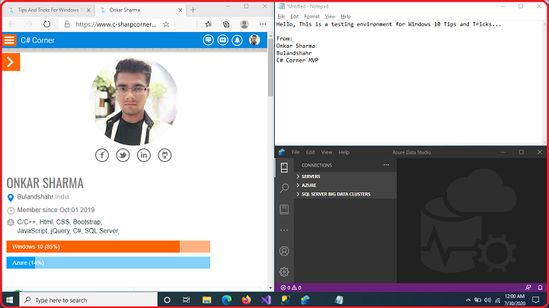Open the C# Corner hamburger menu
Viewport: 549px width, 308px height.
tap(9, 40)
